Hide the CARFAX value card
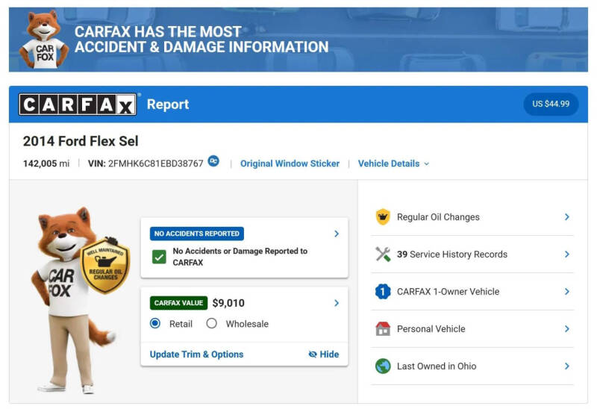The width and height of the screenshot is (597, 409). pyautogui.click(x=324, y=355)
